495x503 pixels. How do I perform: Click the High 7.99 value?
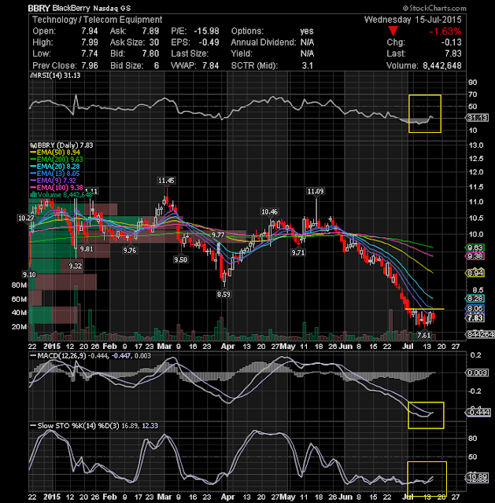(89, 42)
